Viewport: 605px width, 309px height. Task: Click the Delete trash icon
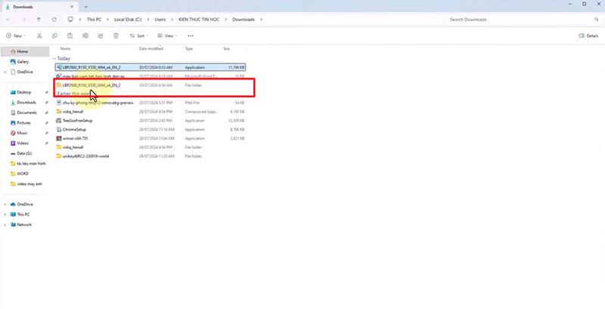(116, 36)
